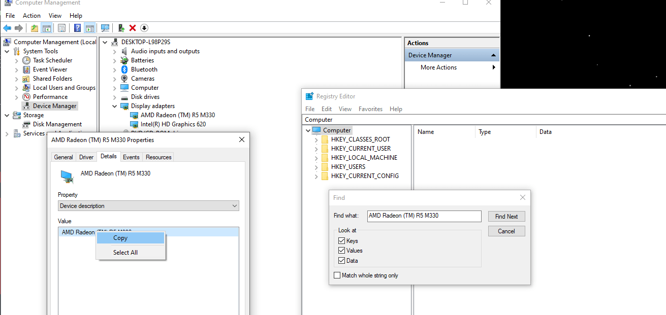Click Scan for hardware changes toolbar icon
This screenshot has width=666, height=315.
pyautogui.click(x=105, y=28)
